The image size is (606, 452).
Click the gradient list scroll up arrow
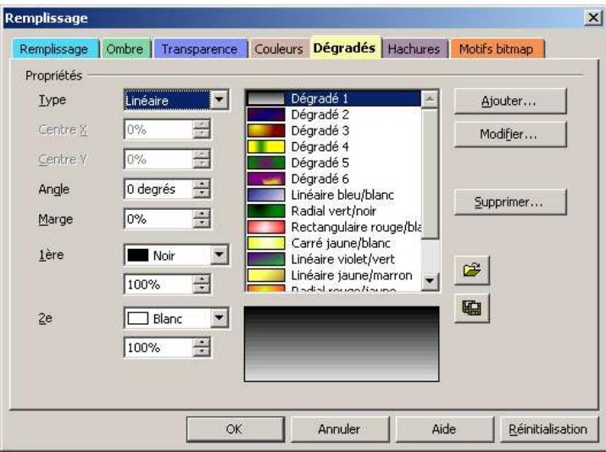(430, 100)
